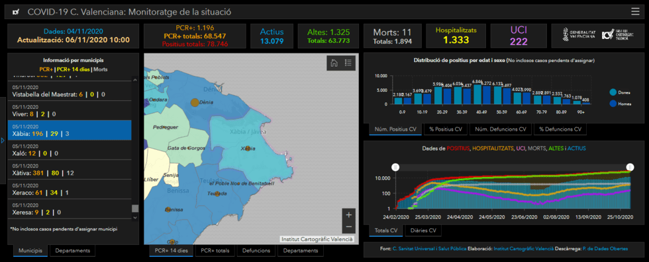
Task: Click the Altes 1.325 indicator
Action: (328, 36)
